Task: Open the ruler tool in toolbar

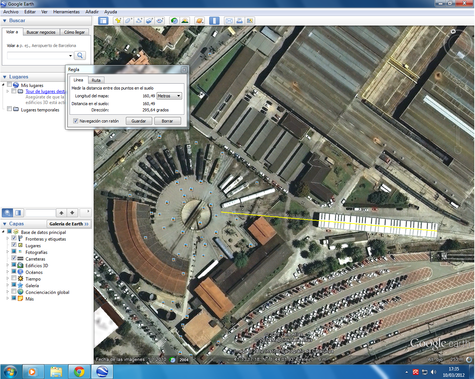Action: click(214, 21)
